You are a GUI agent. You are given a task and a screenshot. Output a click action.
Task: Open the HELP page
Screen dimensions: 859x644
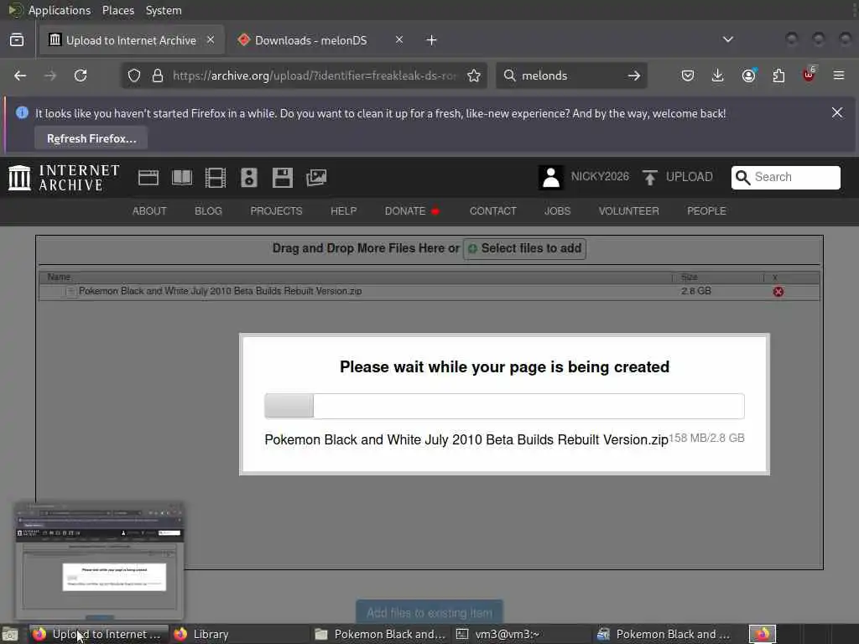[343, 210]
